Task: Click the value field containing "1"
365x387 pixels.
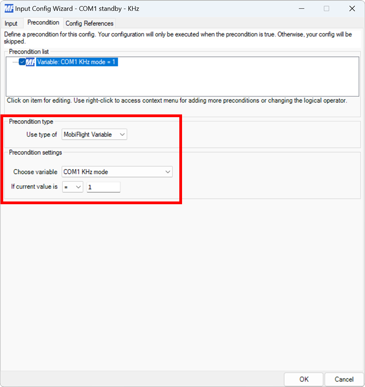Action: (x=103, y=186)
